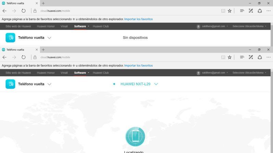Screen dimensions: 273x153
Task: Open the share icon in the lower browser window
Action: [260, 57]
